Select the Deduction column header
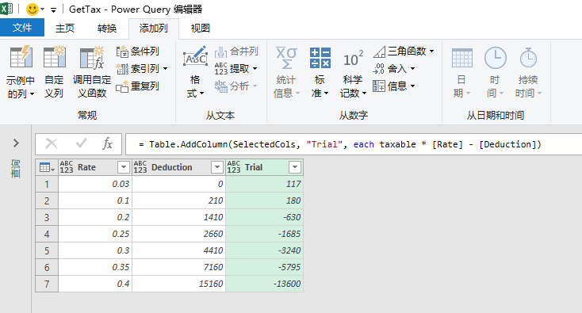 [x=178, y=167]
